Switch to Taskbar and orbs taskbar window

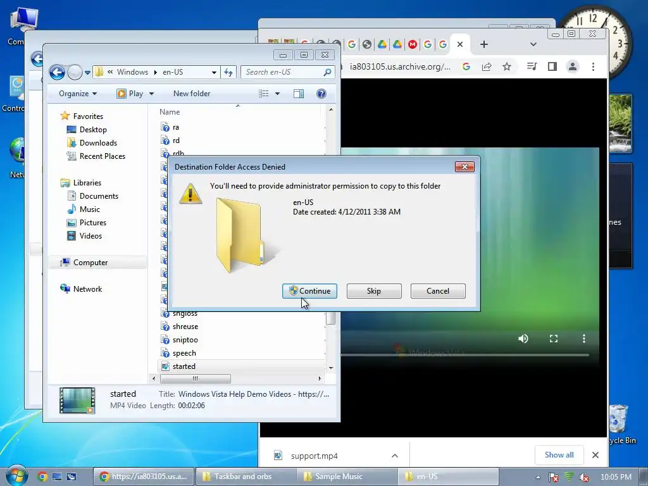(245, 477)
